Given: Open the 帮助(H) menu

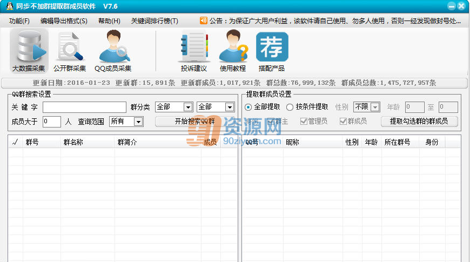Looking at the screenshot, I should (110, 21).
